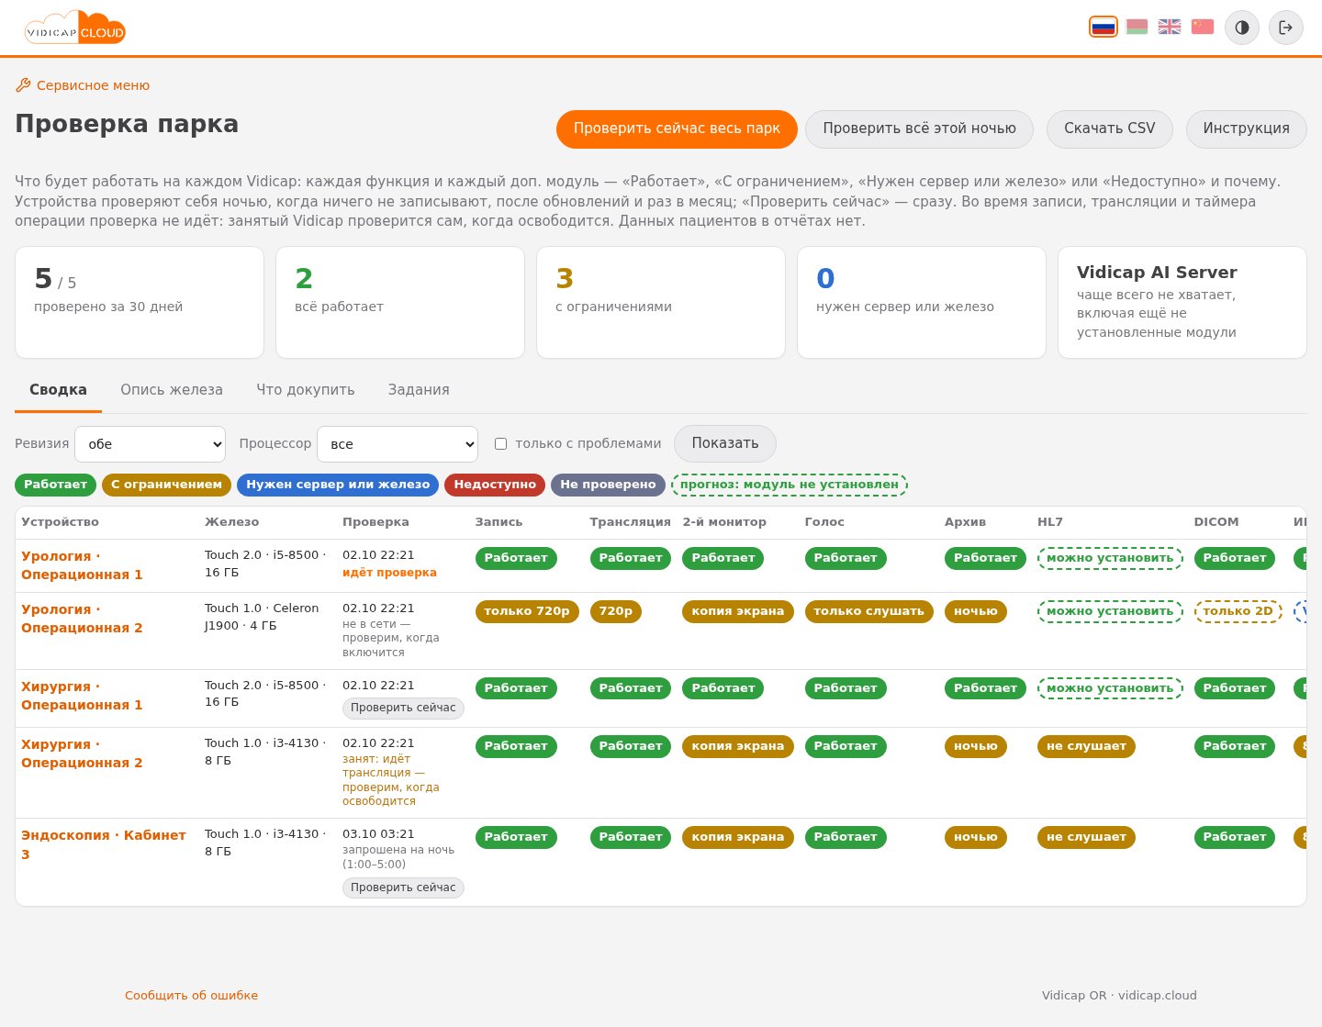Select the Chinese flag language
The width and height of the screenshot is (1322, 1027).
tap(1203, 27)
